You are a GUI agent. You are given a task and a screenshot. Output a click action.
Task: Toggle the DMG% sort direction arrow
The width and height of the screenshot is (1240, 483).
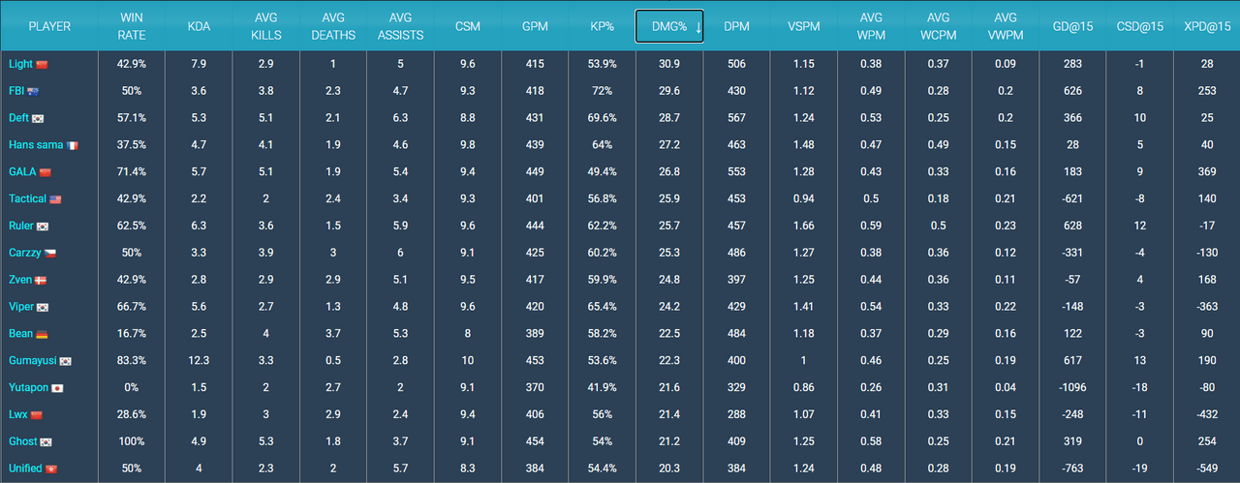point(697,27)
